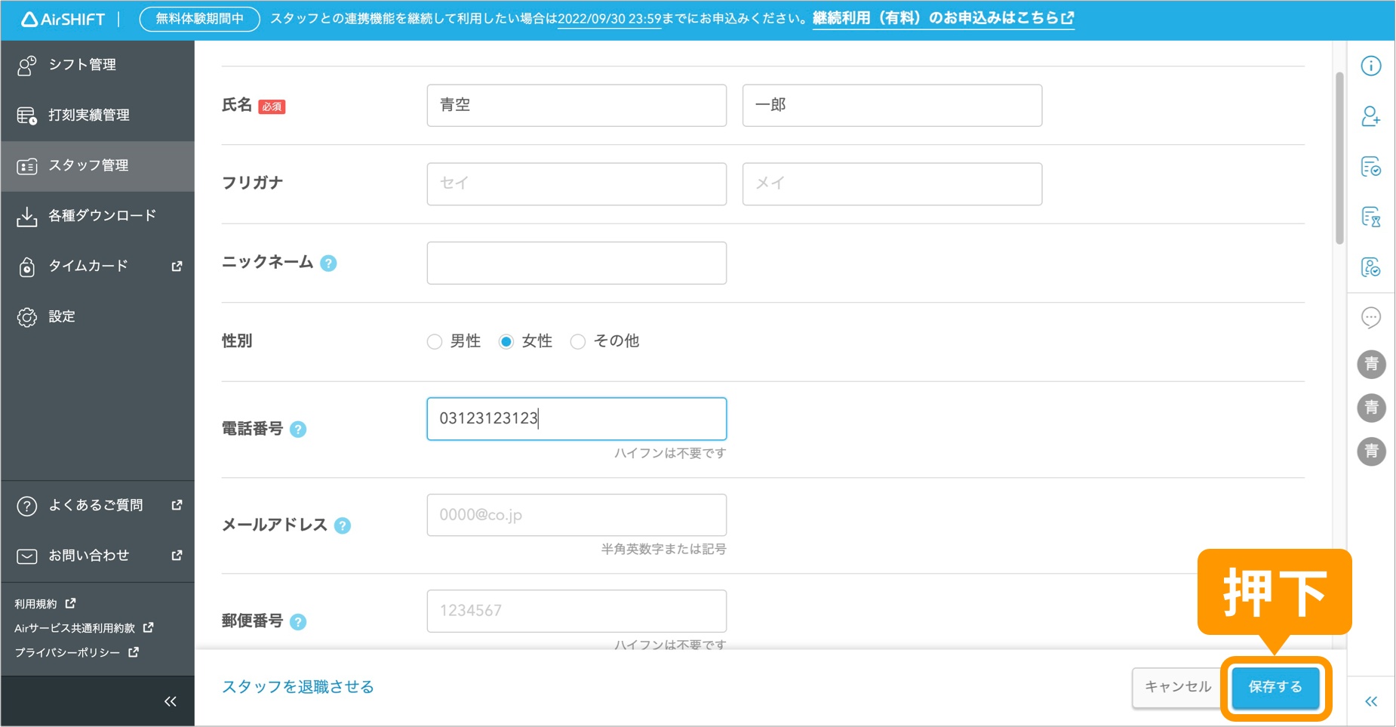
Task: Click the staff-verified icon in right sidebar
Action: tap(1372, 267)
